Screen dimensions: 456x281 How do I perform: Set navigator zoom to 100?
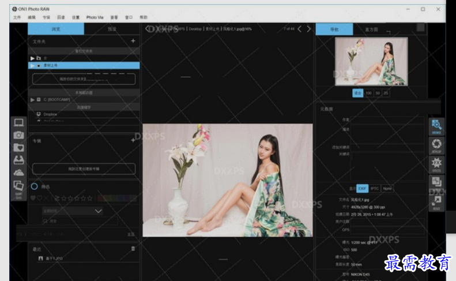tap(368, 93)
